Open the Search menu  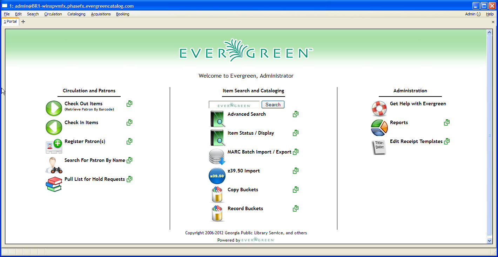33,14
